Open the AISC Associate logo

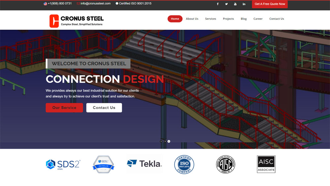click(x=266, y=164)
